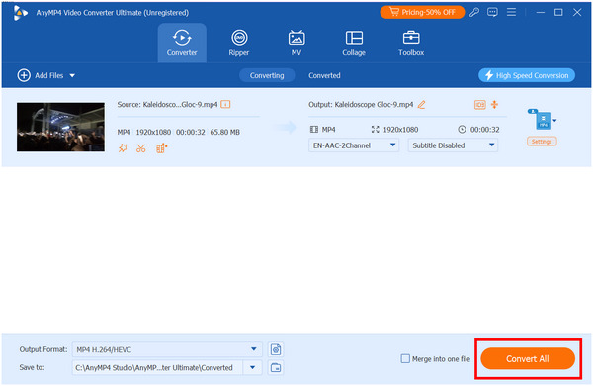Viewport: 593px width, 386px height.
Task: Click the output resolution icon
Action: [375, 130]
